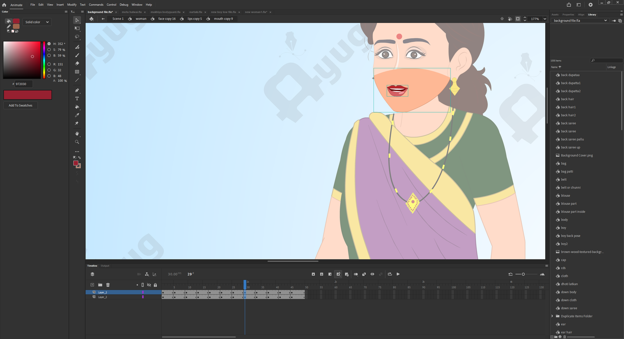Expand the Duplicate Items Folder
Viewport: 624px width, 339px height.
pyautogui.click(x=552, y=316)
